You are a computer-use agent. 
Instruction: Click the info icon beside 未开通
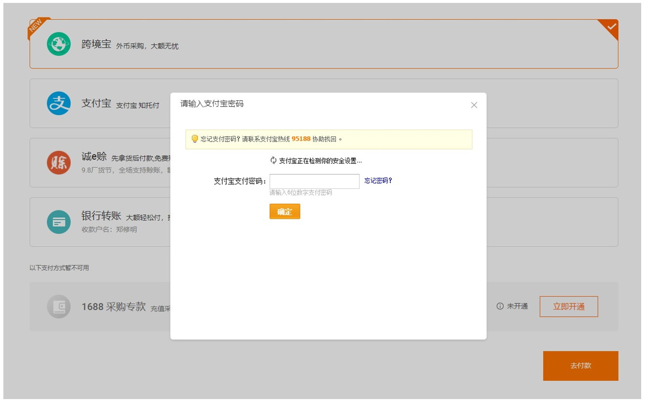coord(500,307)
